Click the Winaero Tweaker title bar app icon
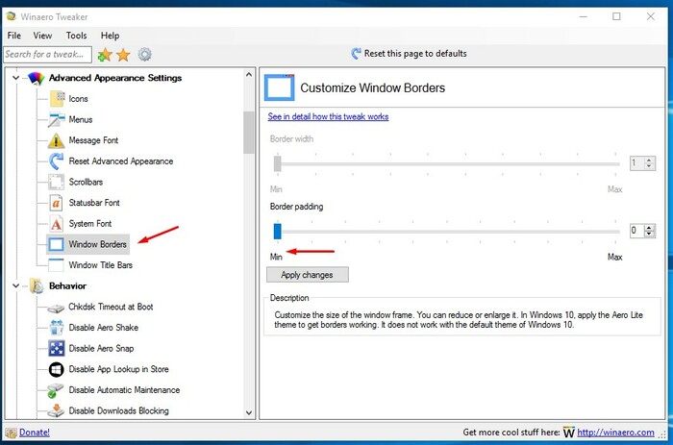 [x=11, y=16]
